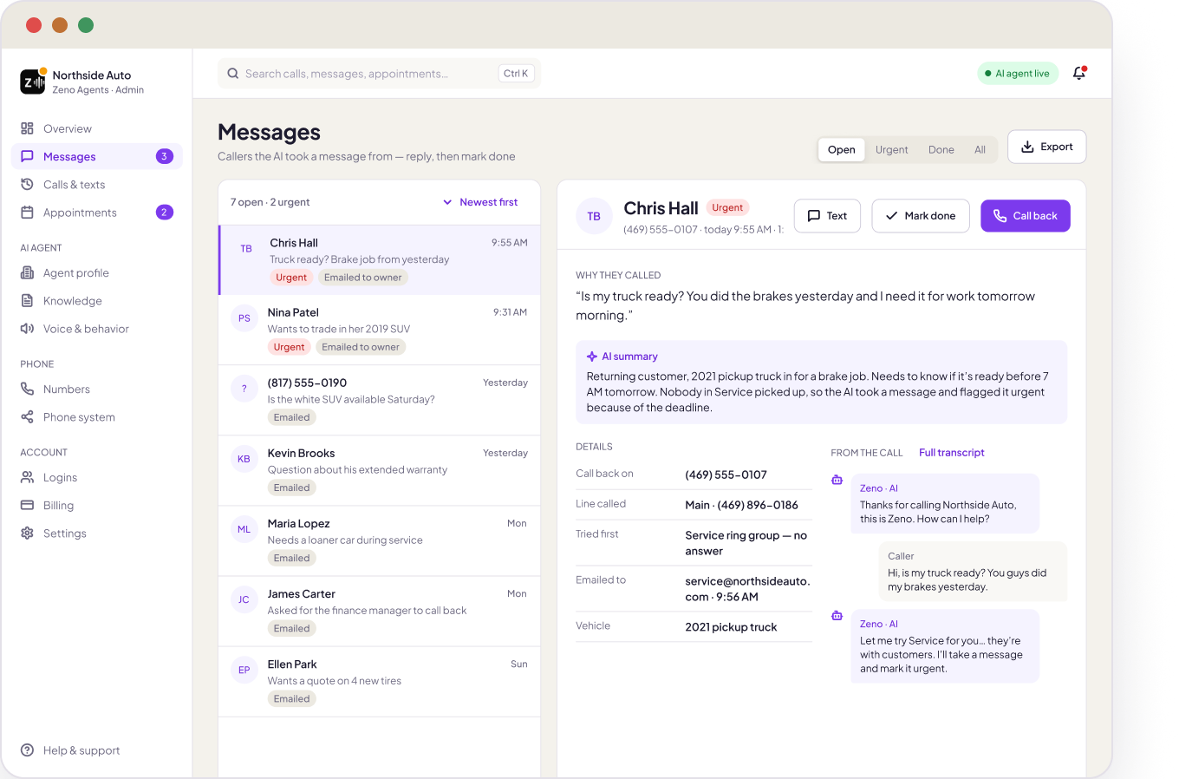
Task: Open the Newest first sort dropdown
Action: tap(480, 202)
